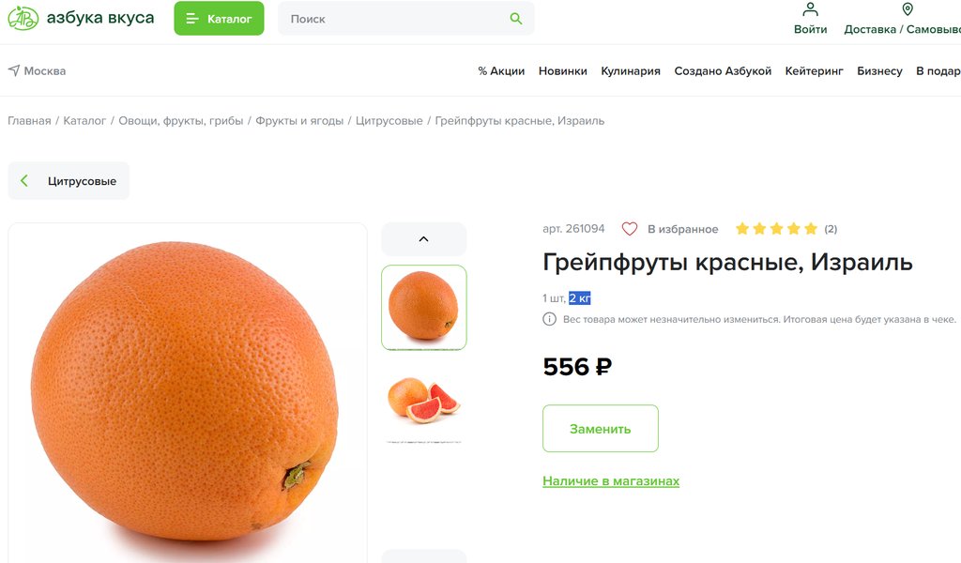
Task: Select the whole grapefruit thumbnail
Action: coord(423,307)
